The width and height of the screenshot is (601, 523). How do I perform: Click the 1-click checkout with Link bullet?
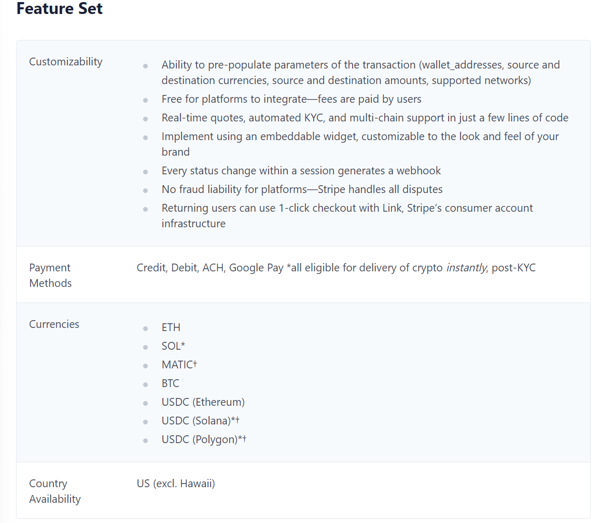click(347, 215)
